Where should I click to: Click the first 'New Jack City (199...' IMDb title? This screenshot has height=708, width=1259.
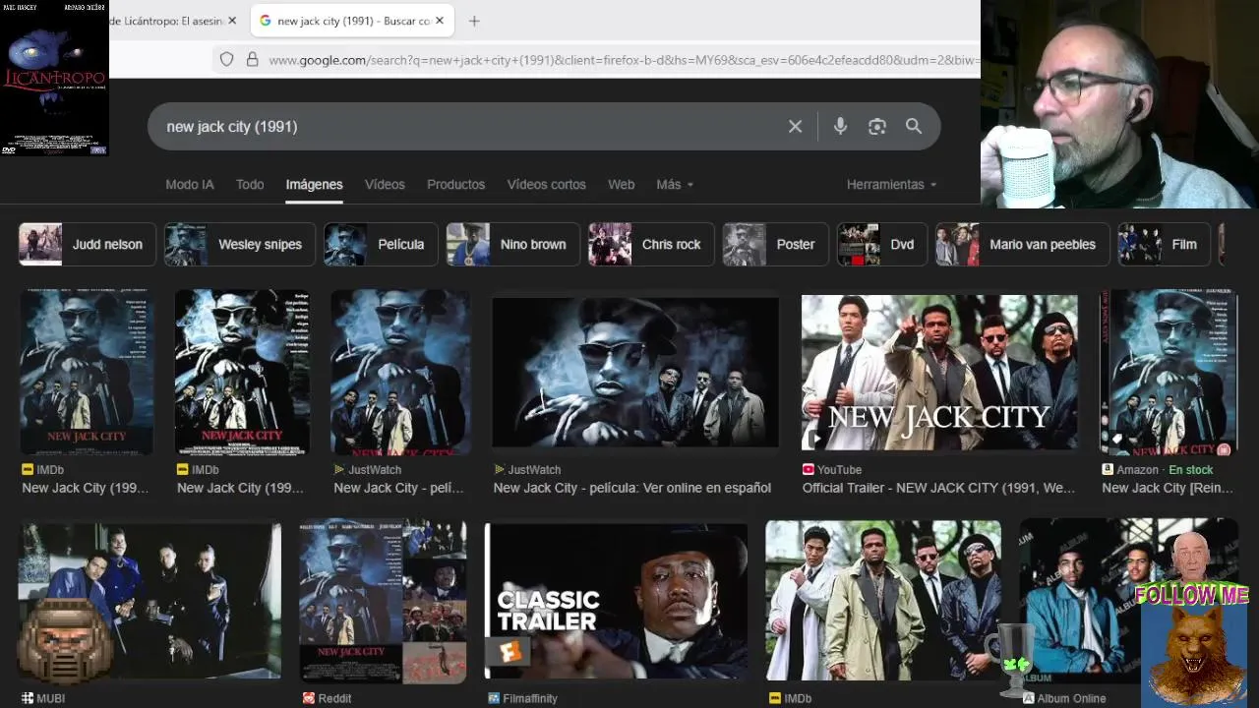pos(86,488)
